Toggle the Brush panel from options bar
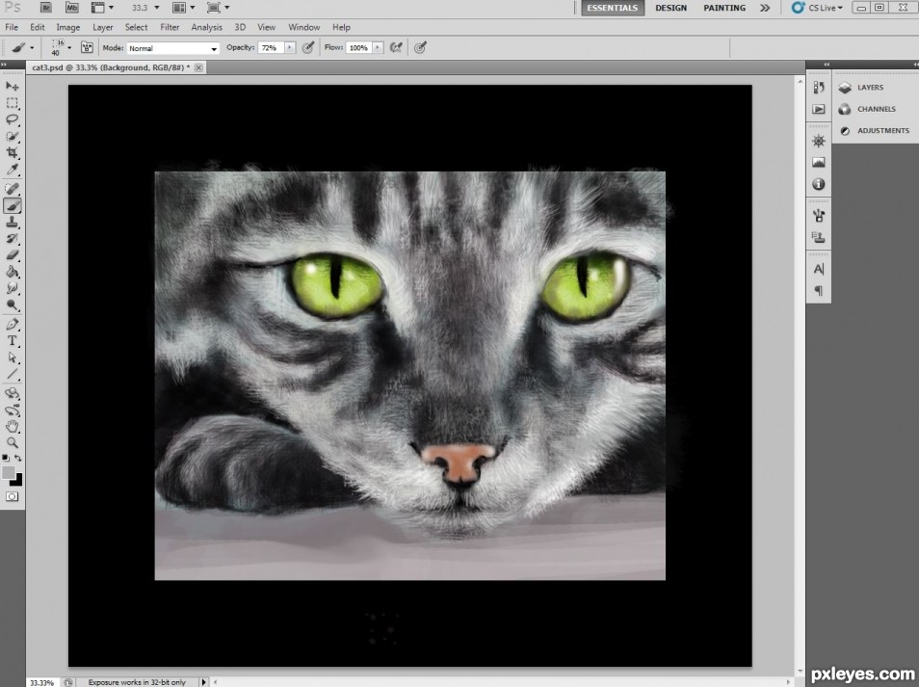Viewport: 919px width, 687px height. point(87,47)
